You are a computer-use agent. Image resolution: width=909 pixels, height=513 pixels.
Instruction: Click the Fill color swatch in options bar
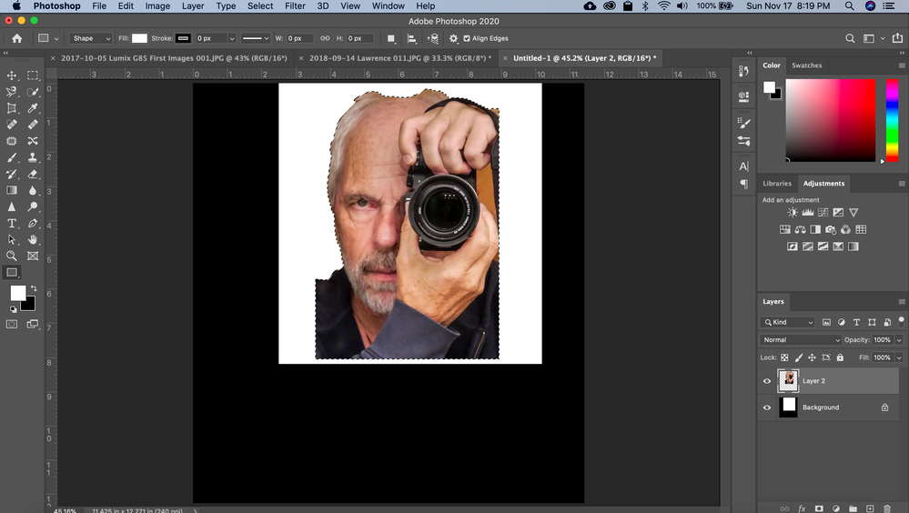pyautogui.click(x=139, y=38)
